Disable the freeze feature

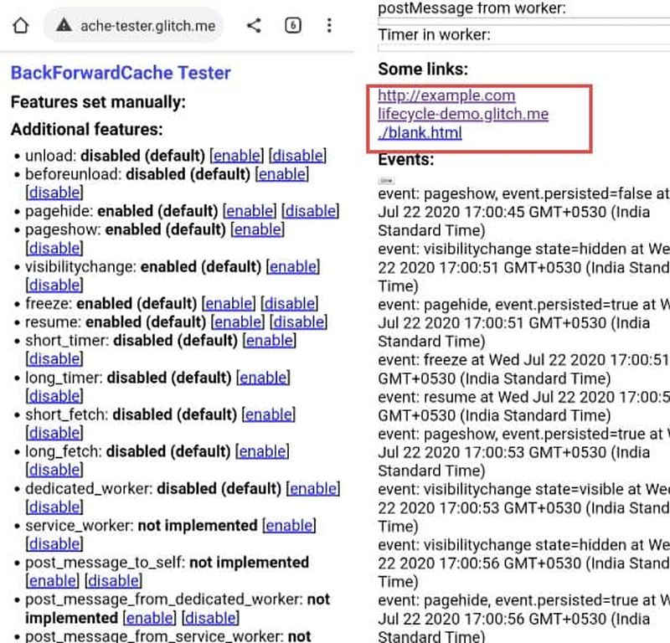[289, 303]
